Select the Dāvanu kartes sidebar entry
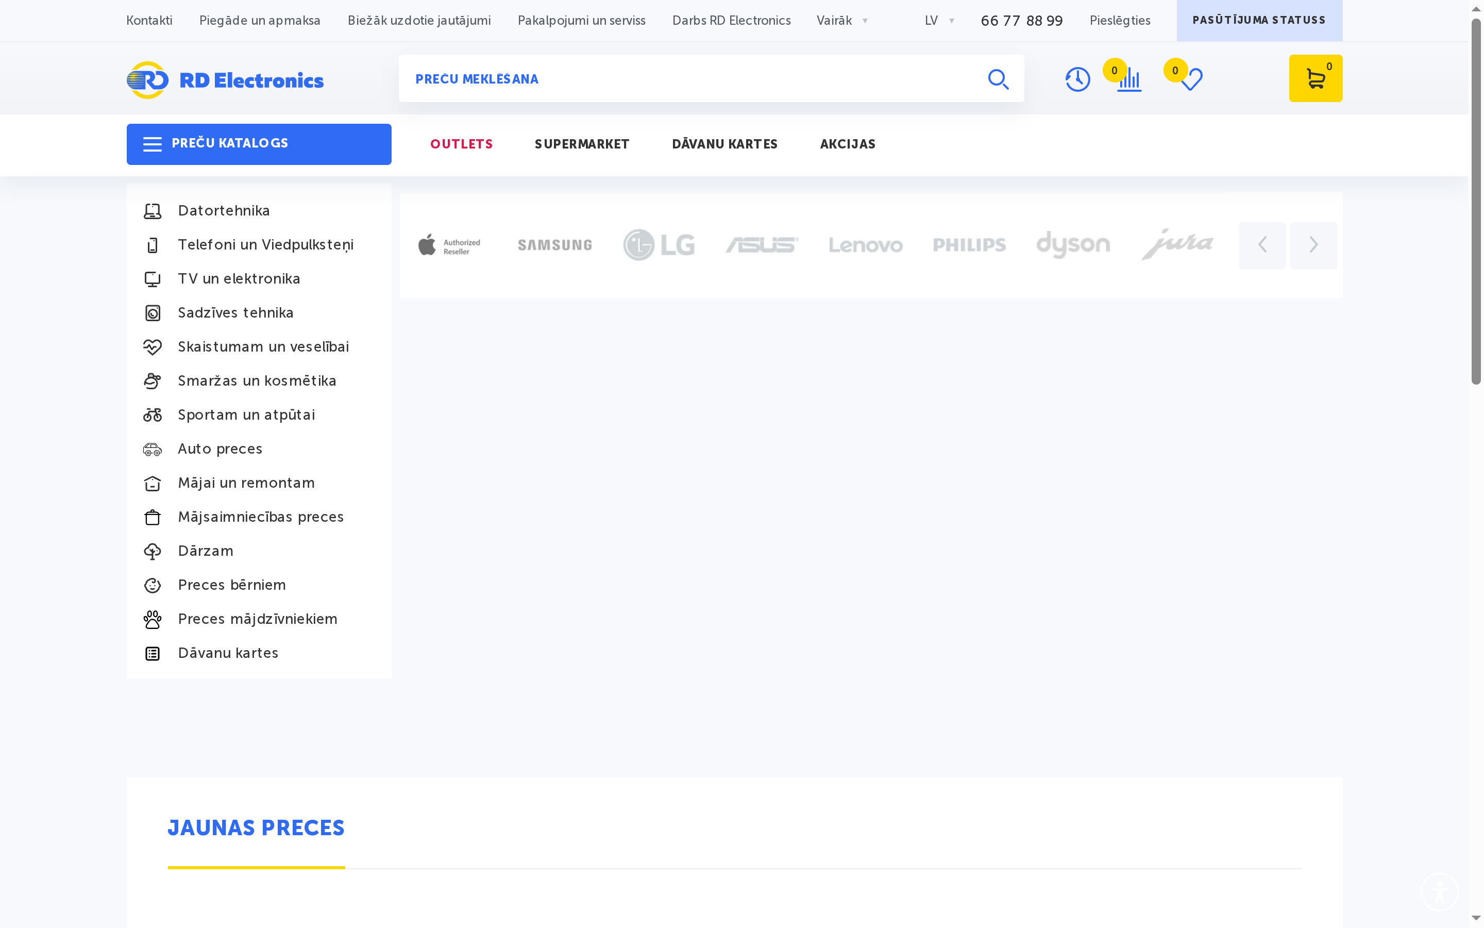The image size is (1484, 928). click(x=228, y=653)
